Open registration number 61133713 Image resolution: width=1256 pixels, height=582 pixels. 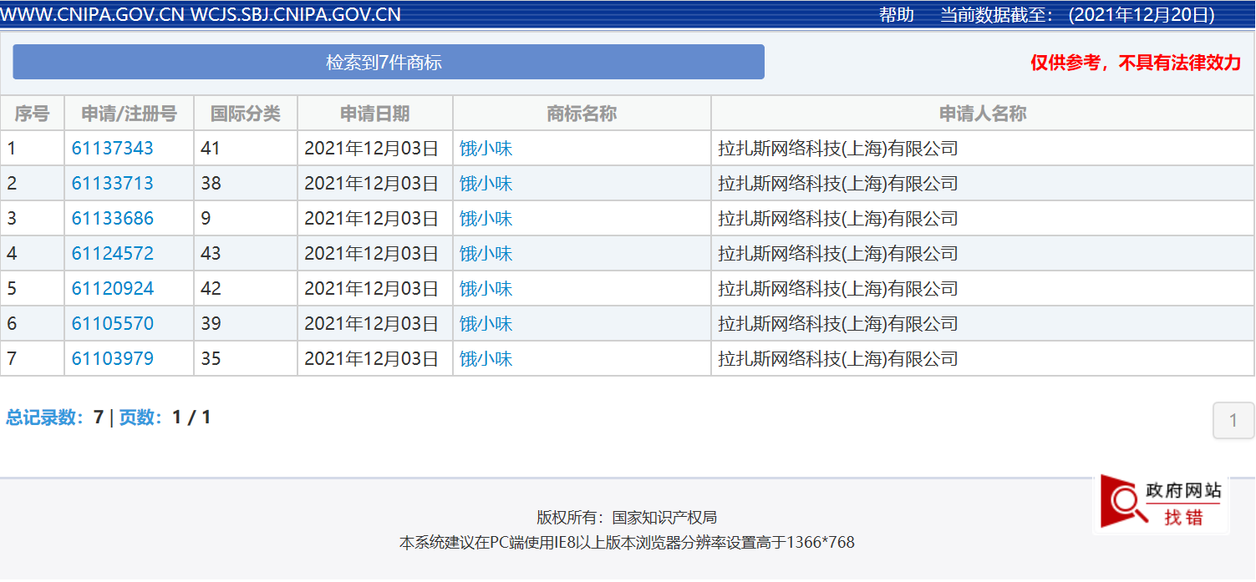coord(113,184)
